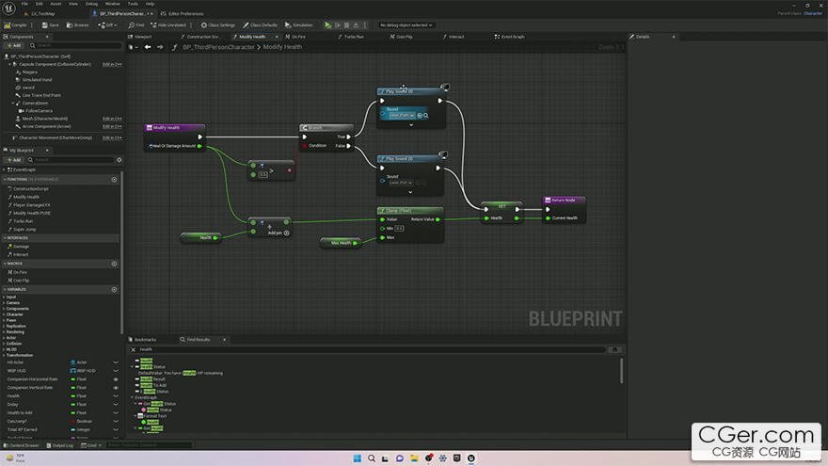Toggle visibility of Delay variable

tap(116, 405)
